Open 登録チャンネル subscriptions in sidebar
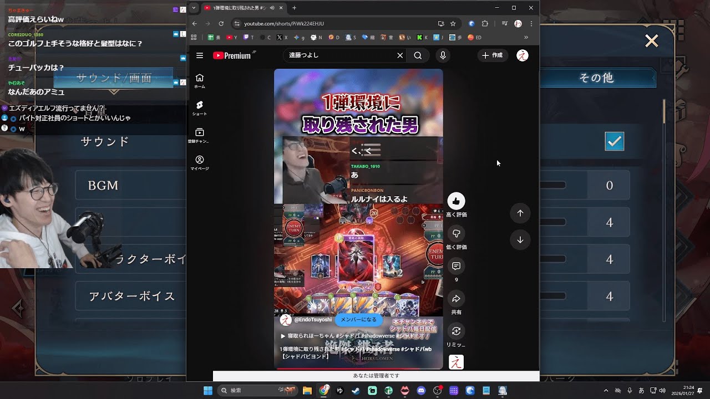This screenshot has height=399, width=710. 200,136
